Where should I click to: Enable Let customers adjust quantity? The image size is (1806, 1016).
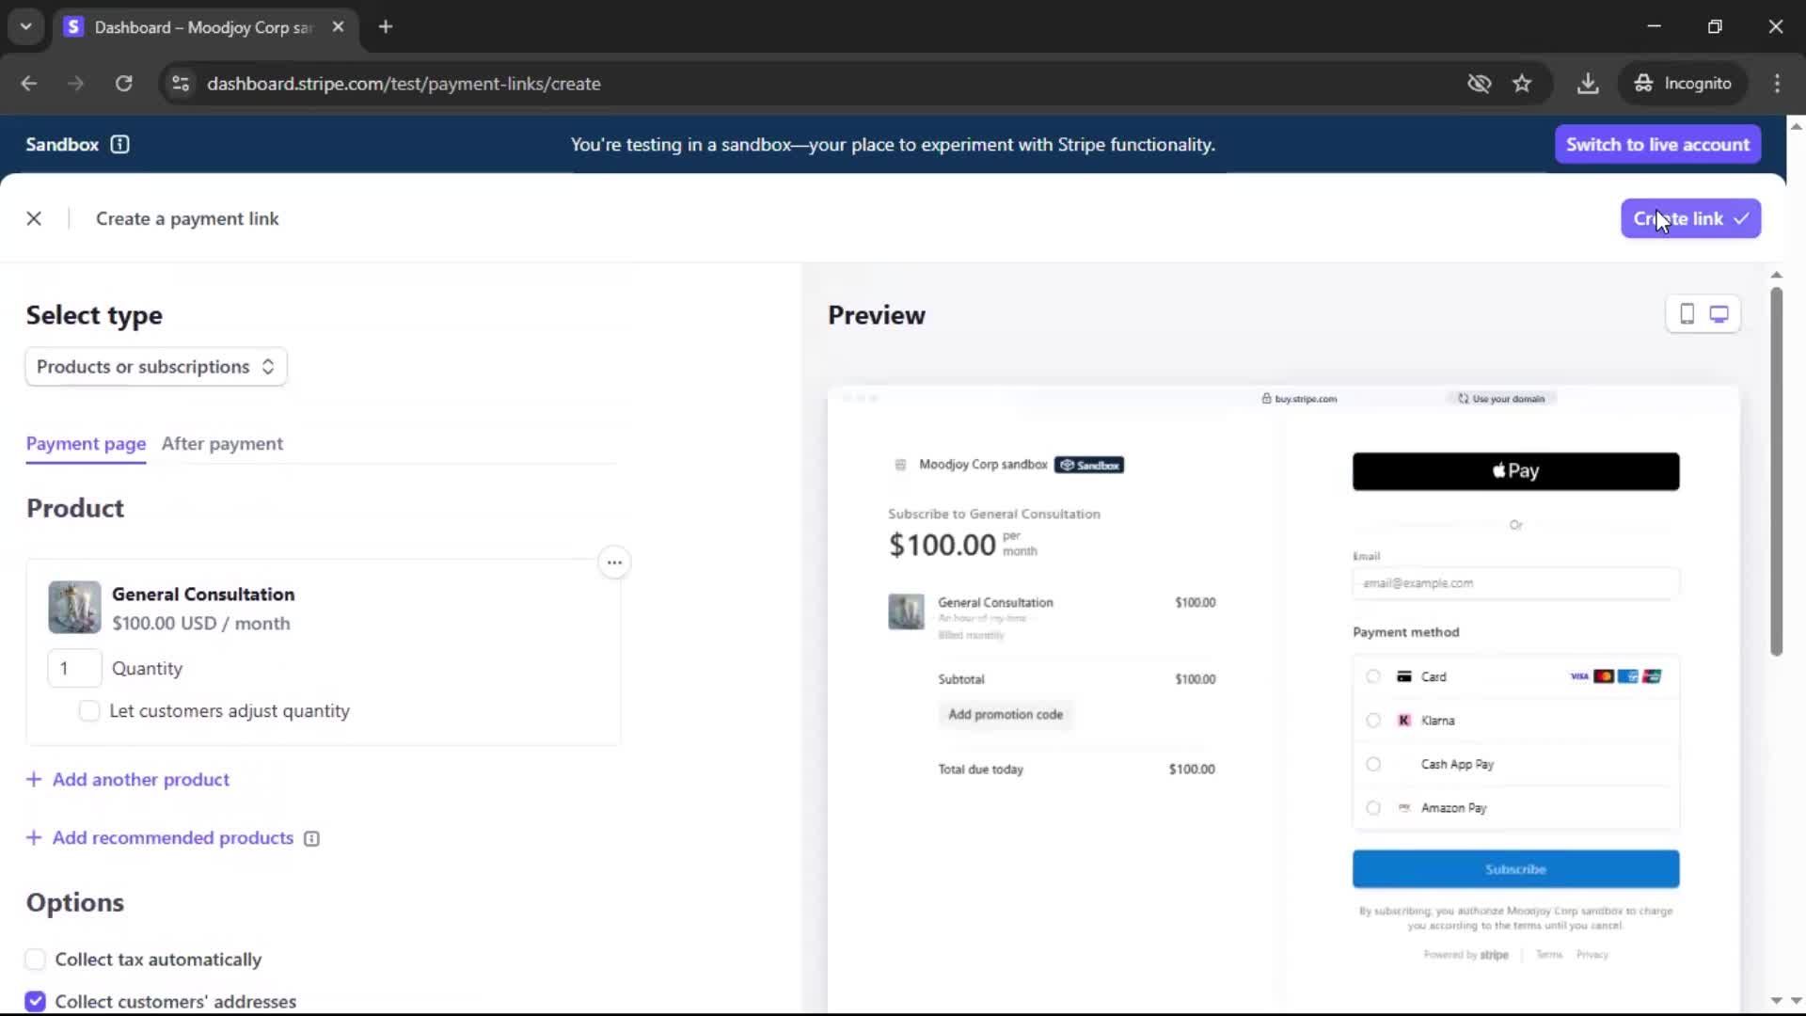(x=89, y=711)
